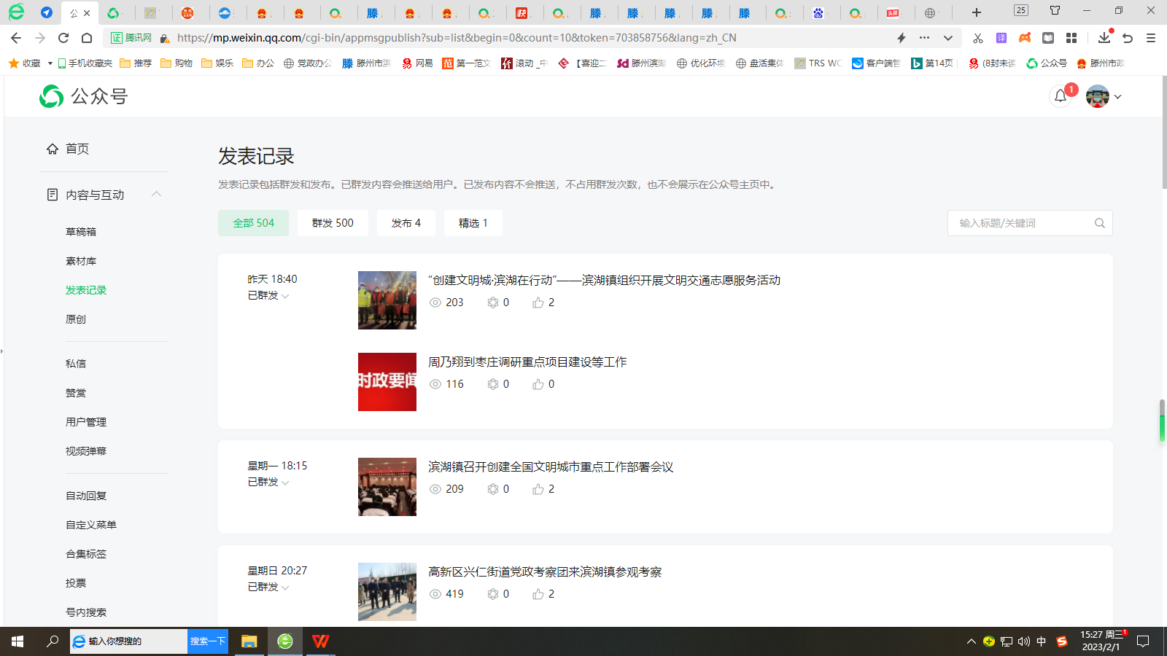Open the article 周乃翔到枣庄调研重点项目建设等工作
The image size is (1167, 656).
[527, 362]
